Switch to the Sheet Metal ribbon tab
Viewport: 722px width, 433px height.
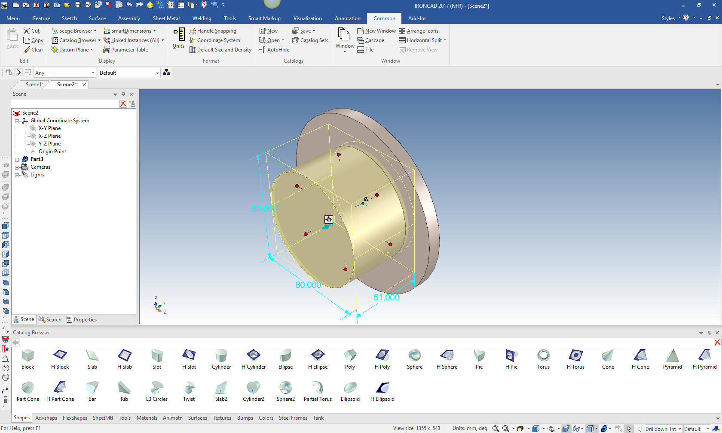click(x=166, y=18)
